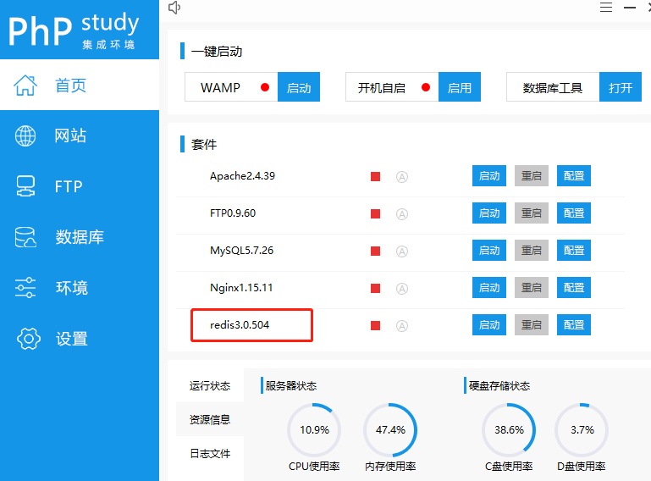Image resolution: width=651 pixels, height=481 pixels.
Task: Select the Apache2.4.39 label
Action: tap(242, 176)
